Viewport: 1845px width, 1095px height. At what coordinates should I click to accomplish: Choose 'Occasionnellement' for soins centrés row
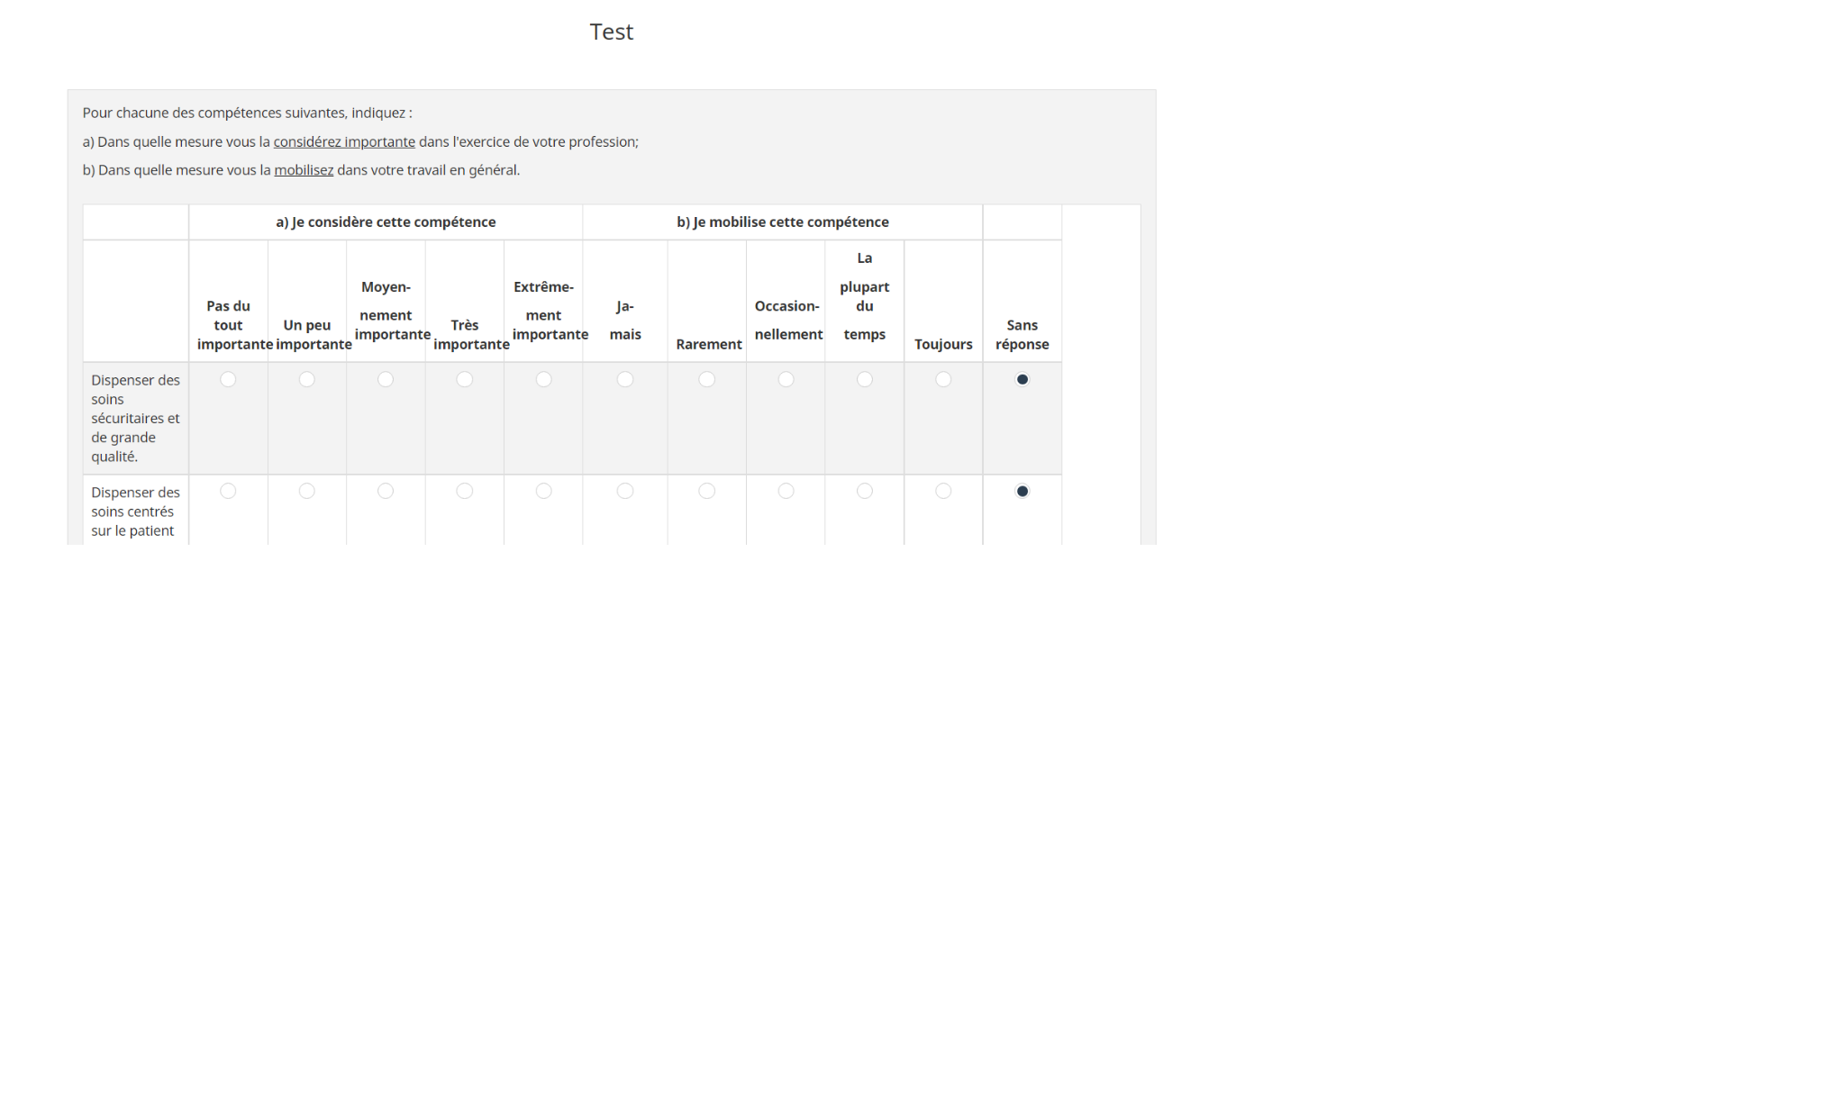click(x=786, y=491)
